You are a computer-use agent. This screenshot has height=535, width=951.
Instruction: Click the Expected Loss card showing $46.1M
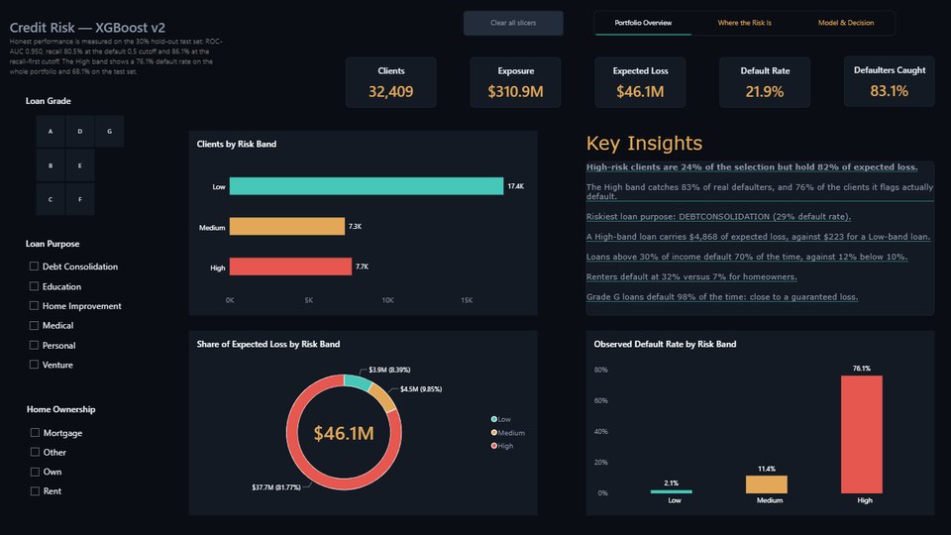[640, 82]
